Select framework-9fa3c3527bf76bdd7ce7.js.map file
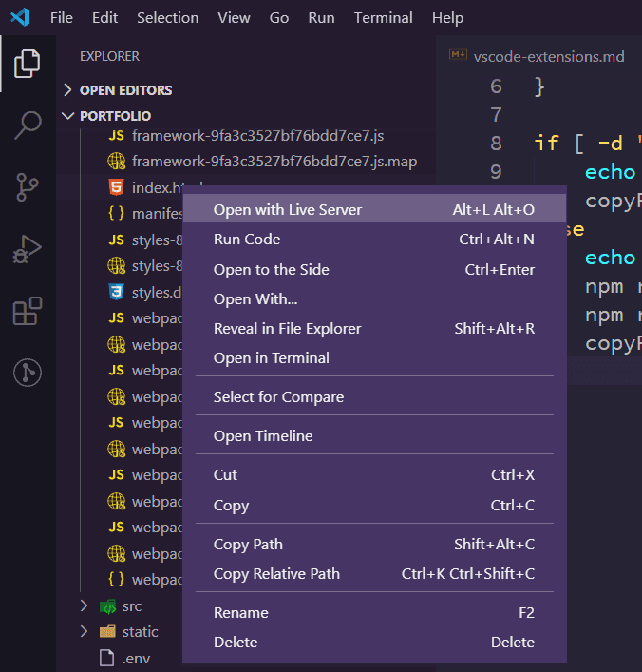This screenshot has width=642, height=672. (274, 162)
